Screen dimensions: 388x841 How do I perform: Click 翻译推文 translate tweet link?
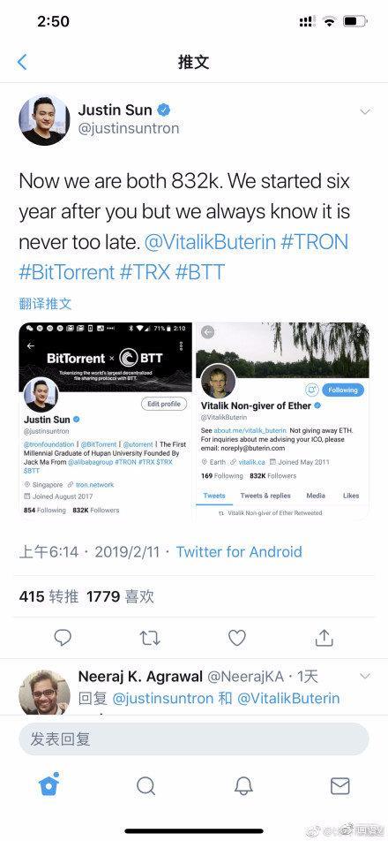(x=45, y=304)
